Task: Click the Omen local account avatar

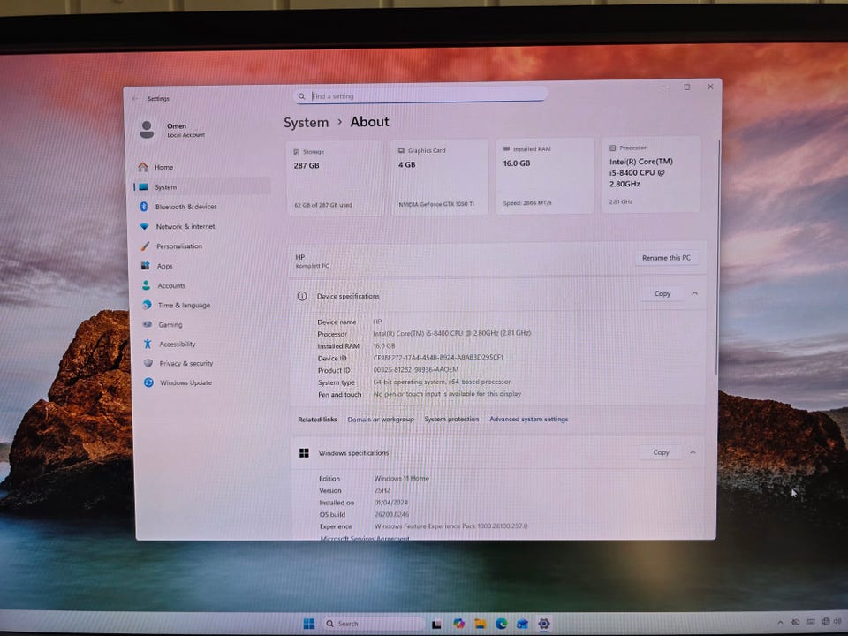Action: click(147, 130)
